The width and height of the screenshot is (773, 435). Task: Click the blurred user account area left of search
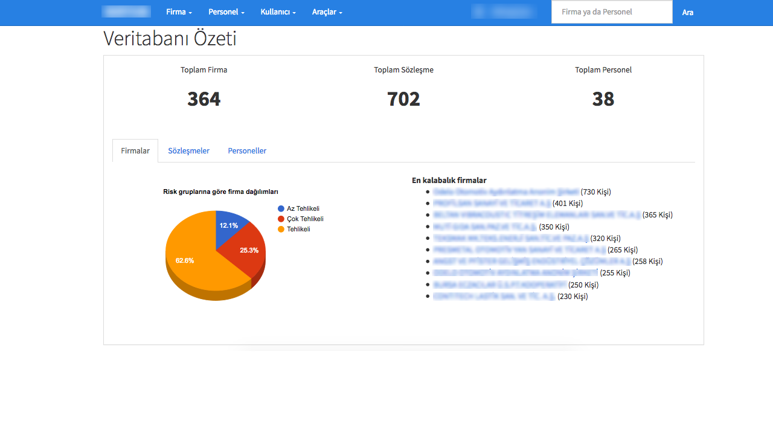coord(504,12)
